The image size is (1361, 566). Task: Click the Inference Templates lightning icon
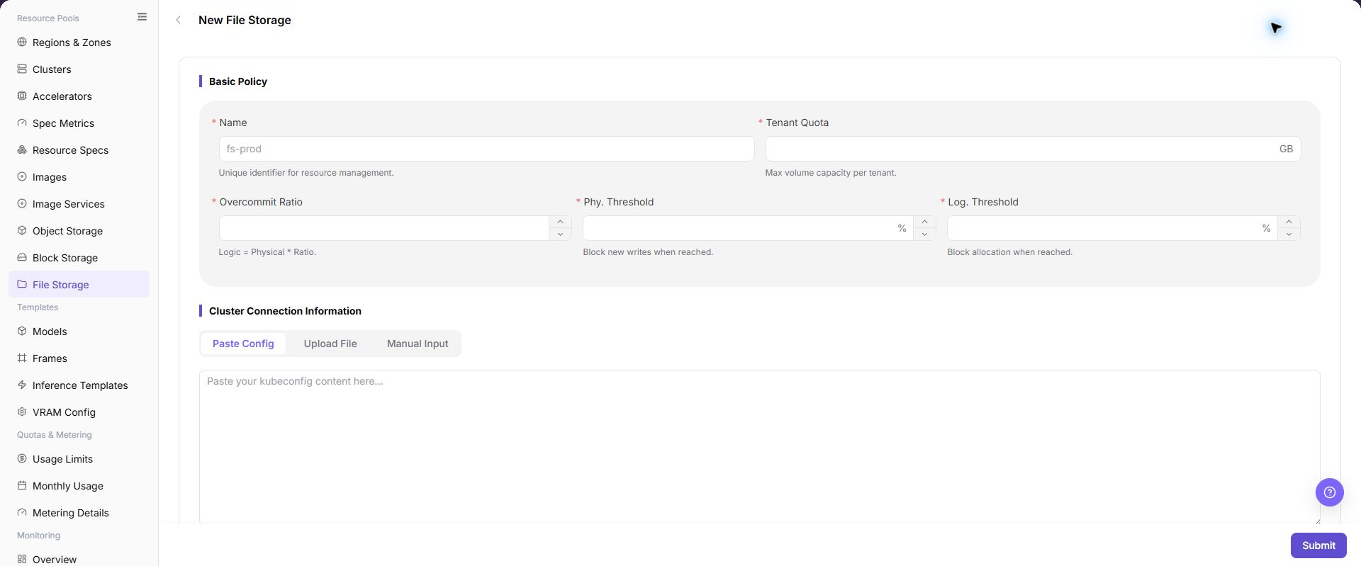pyautogui.click(x=22, y=385)
